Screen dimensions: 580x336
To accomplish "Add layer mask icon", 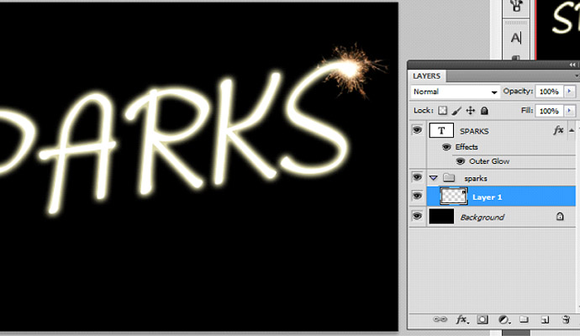I will click(482, 319).
